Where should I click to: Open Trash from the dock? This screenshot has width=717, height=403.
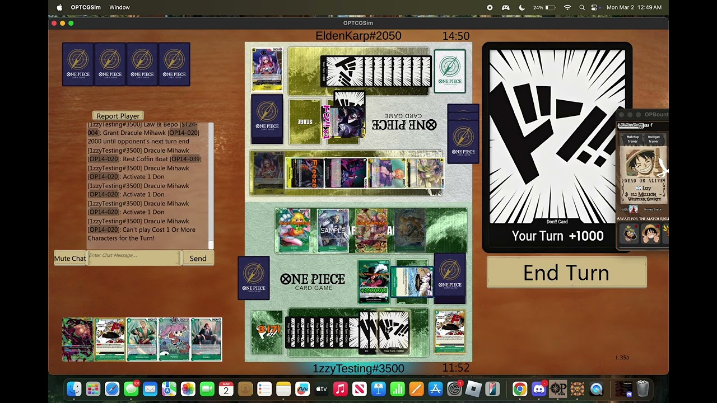tap(643, 388)
